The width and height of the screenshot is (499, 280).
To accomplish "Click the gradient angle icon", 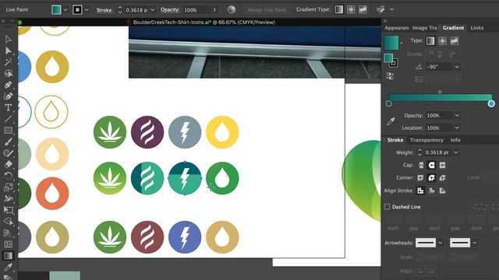I will click(x=419, y=67).
